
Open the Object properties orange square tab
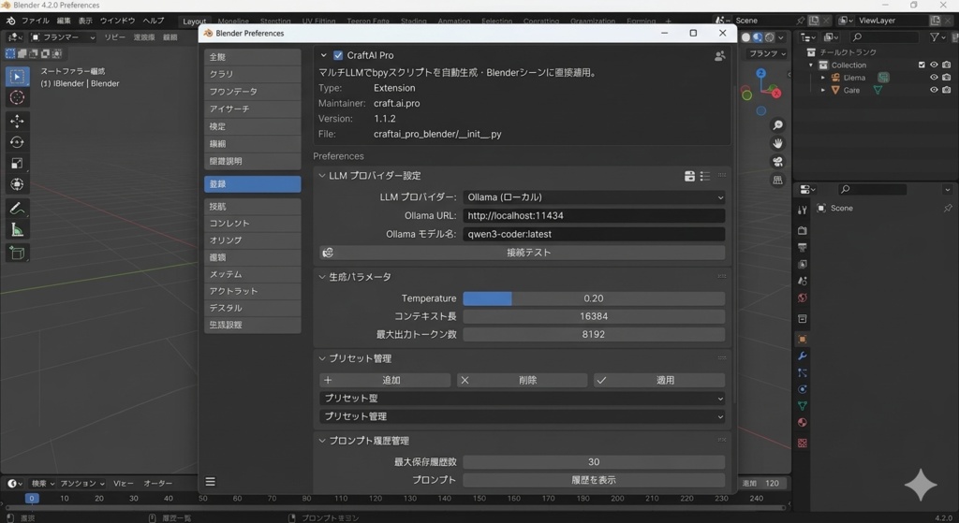(803, 339)
